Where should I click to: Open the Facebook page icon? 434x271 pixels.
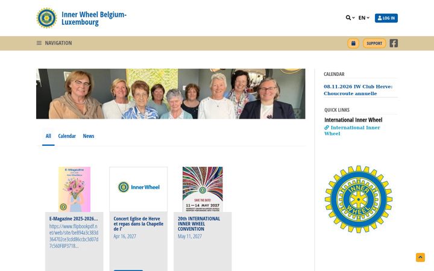[394, 43]
